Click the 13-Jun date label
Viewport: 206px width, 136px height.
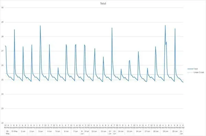coord(114,133)
